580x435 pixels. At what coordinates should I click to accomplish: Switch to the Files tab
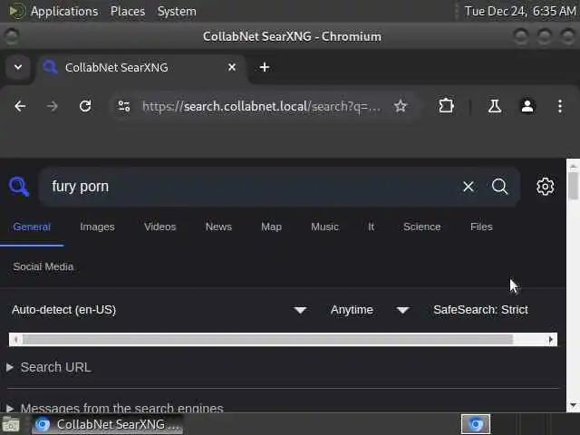pos(481,227)
